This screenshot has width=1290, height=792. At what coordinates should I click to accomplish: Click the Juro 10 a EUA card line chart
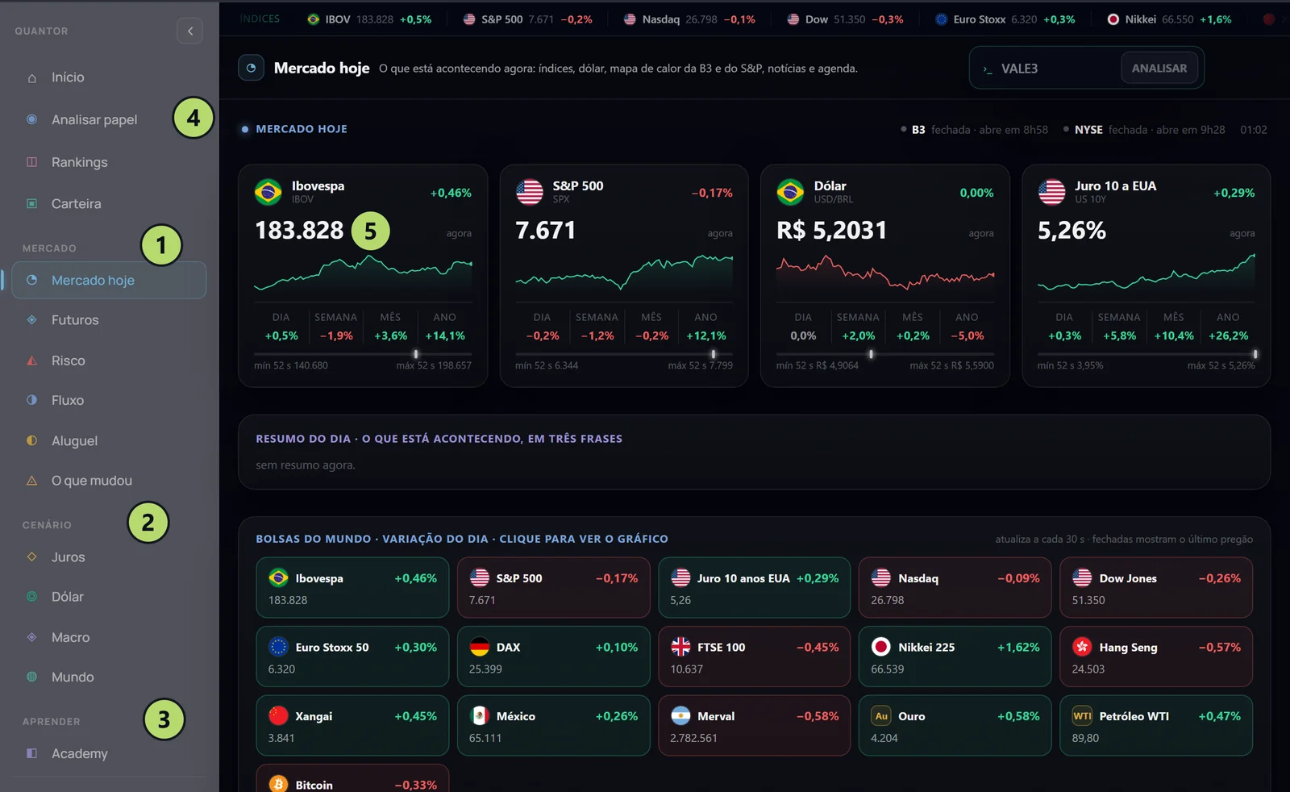click(x=1146, y=273)
